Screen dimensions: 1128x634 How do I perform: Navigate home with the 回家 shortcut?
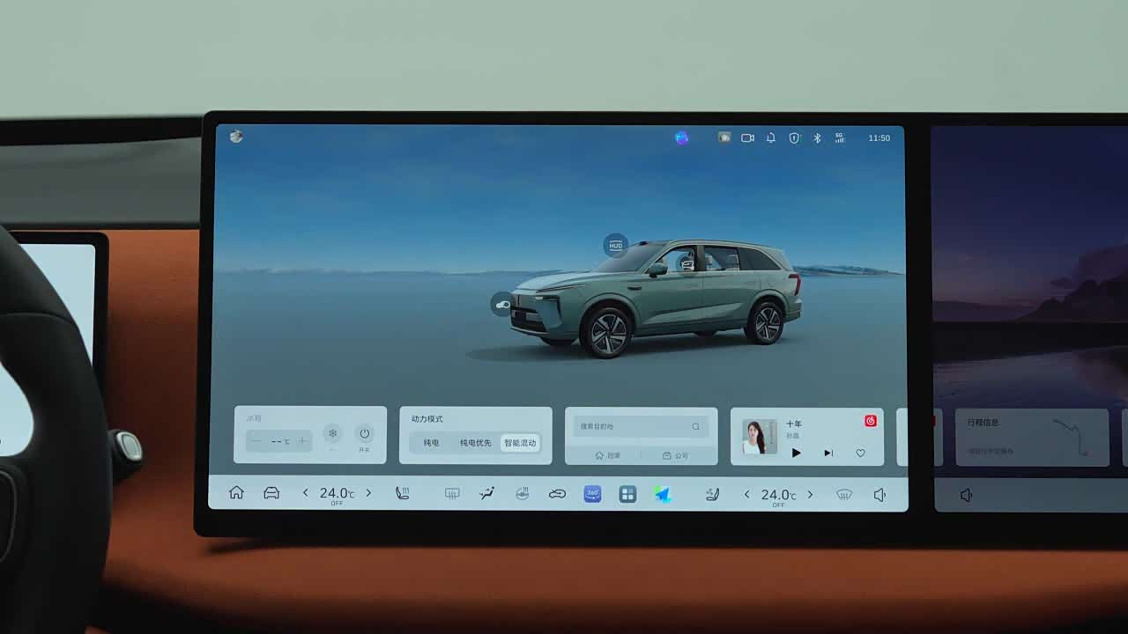(x=607, y=455)
